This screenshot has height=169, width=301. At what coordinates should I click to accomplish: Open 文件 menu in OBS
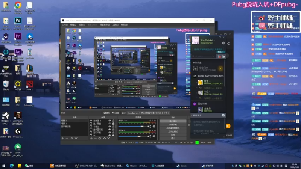coord(64,25)
